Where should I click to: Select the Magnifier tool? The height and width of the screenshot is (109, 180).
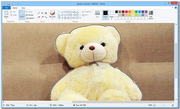[46, 17]
